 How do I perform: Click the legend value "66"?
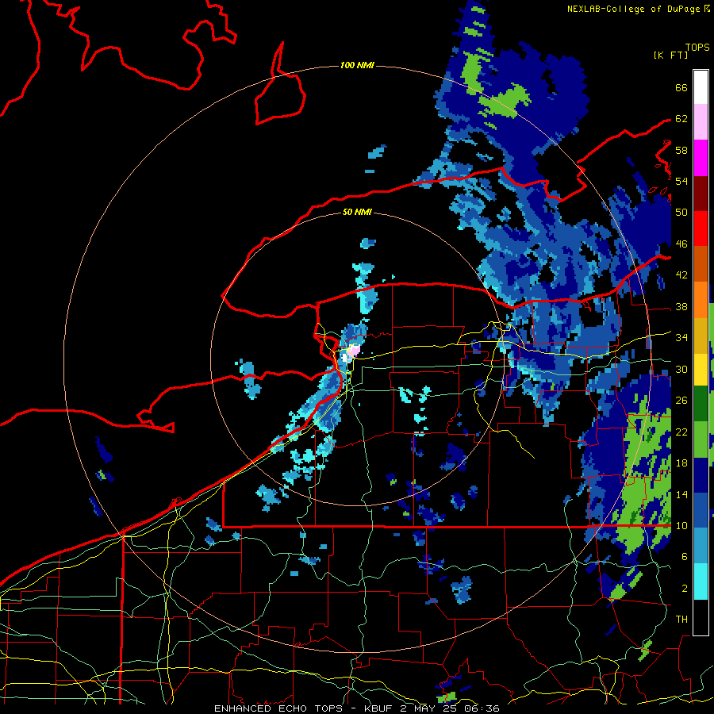pyautogui.click(x=681, y=87)
